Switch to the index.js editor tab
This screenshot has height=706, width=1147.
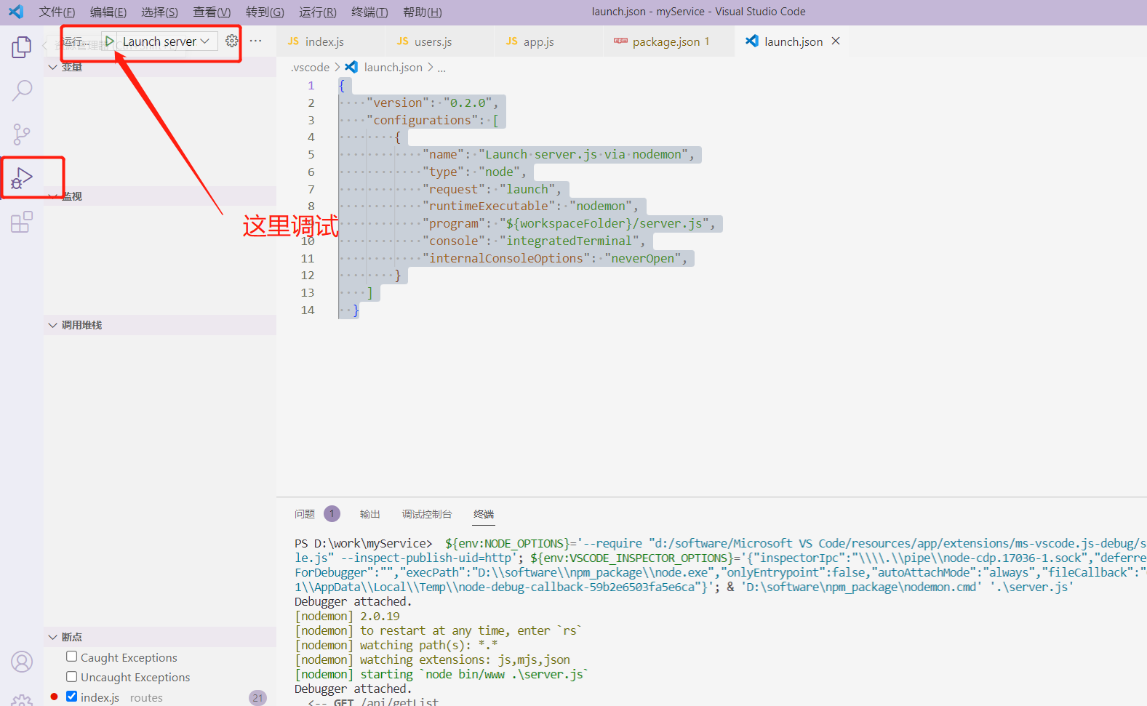(331, 41)
